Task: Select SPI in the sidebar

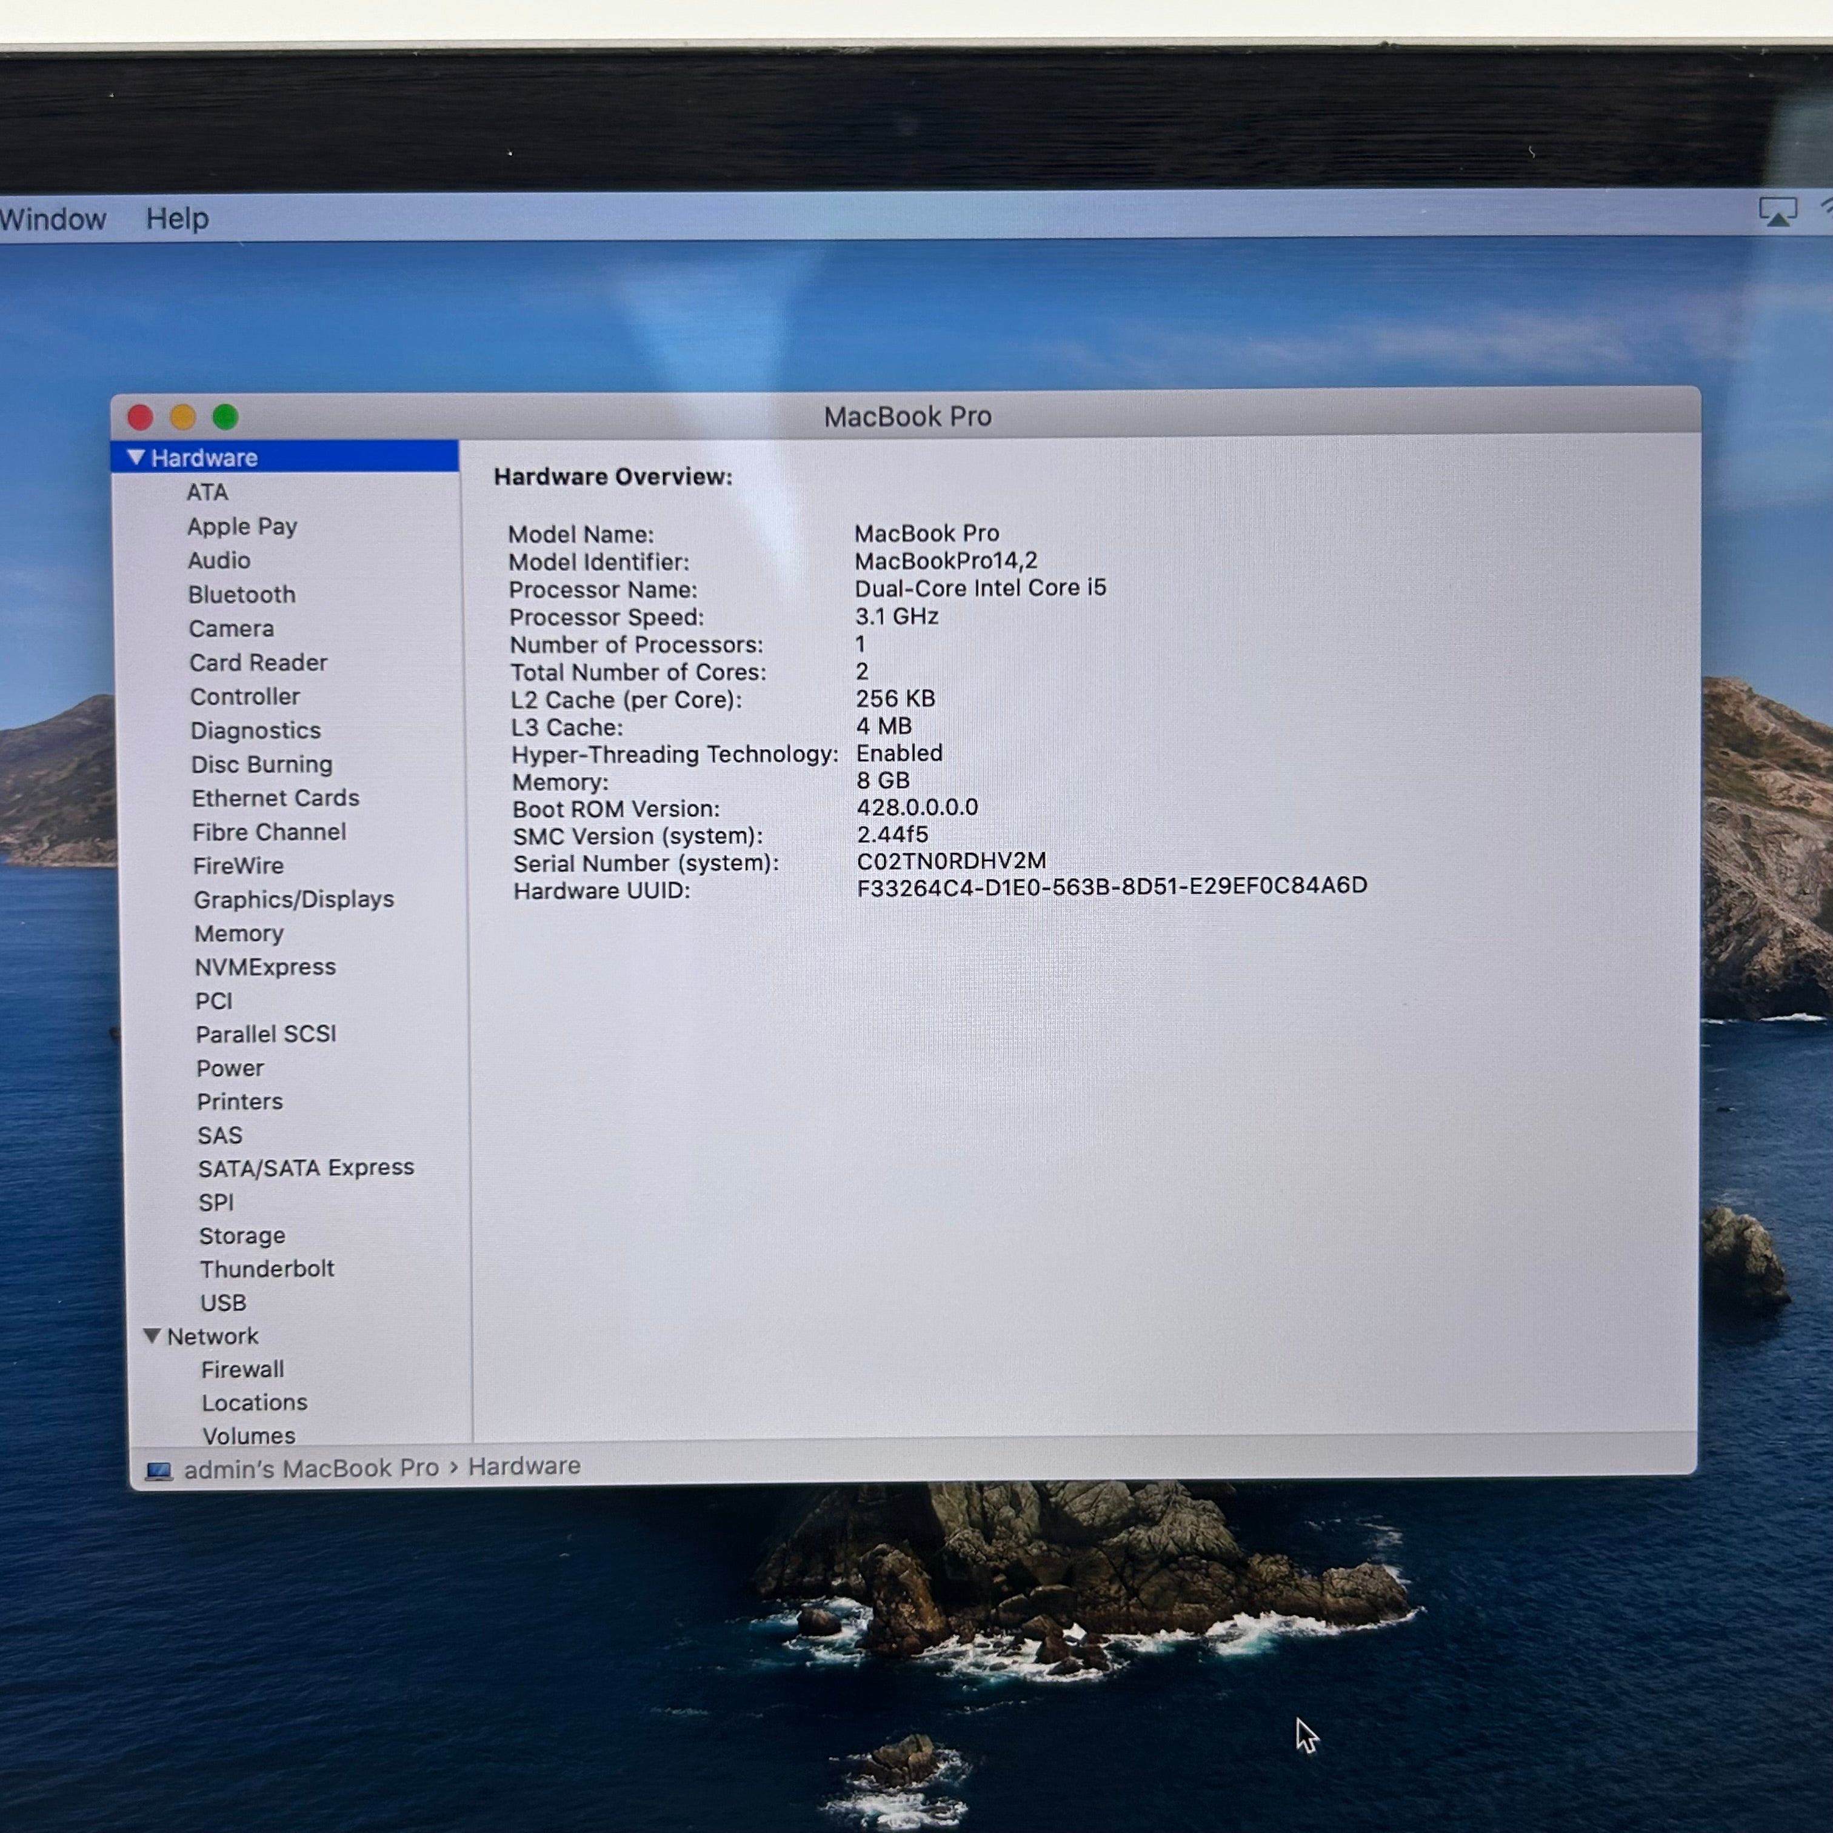Action: [216, 1202]
